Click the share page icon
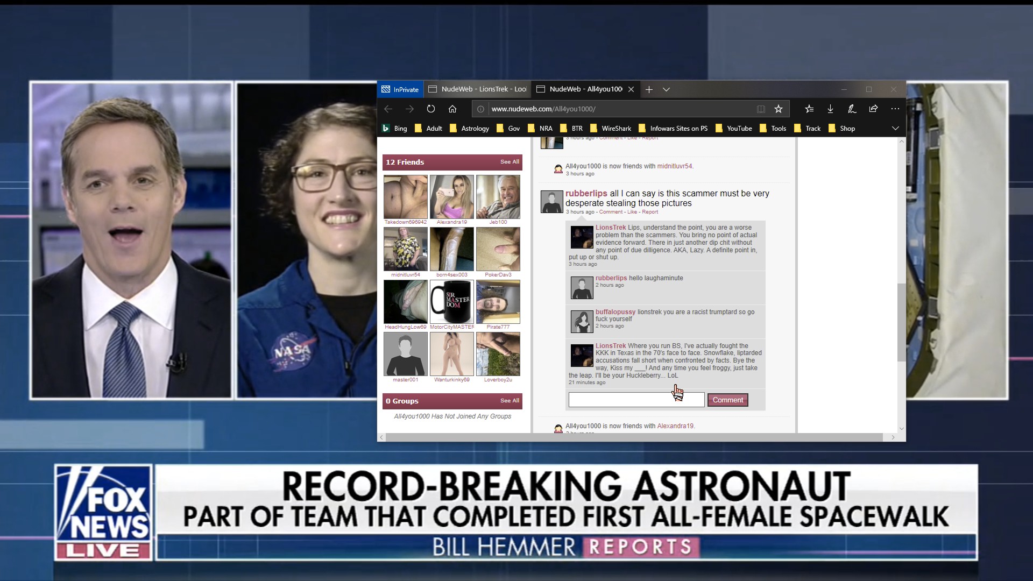1033x581 pixels. (873, 109)
